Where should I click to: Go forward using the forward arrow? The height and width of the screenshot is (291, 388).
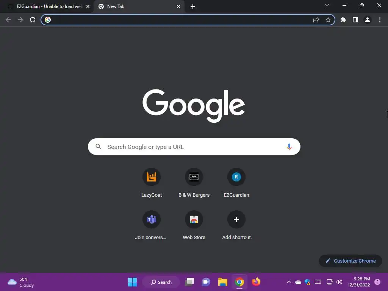point(20,20)
